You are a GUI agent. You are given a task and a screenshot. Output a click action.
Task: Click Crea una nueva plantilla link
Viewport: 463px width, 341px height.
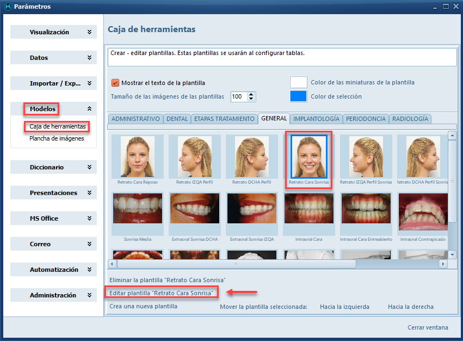(144, 306)
